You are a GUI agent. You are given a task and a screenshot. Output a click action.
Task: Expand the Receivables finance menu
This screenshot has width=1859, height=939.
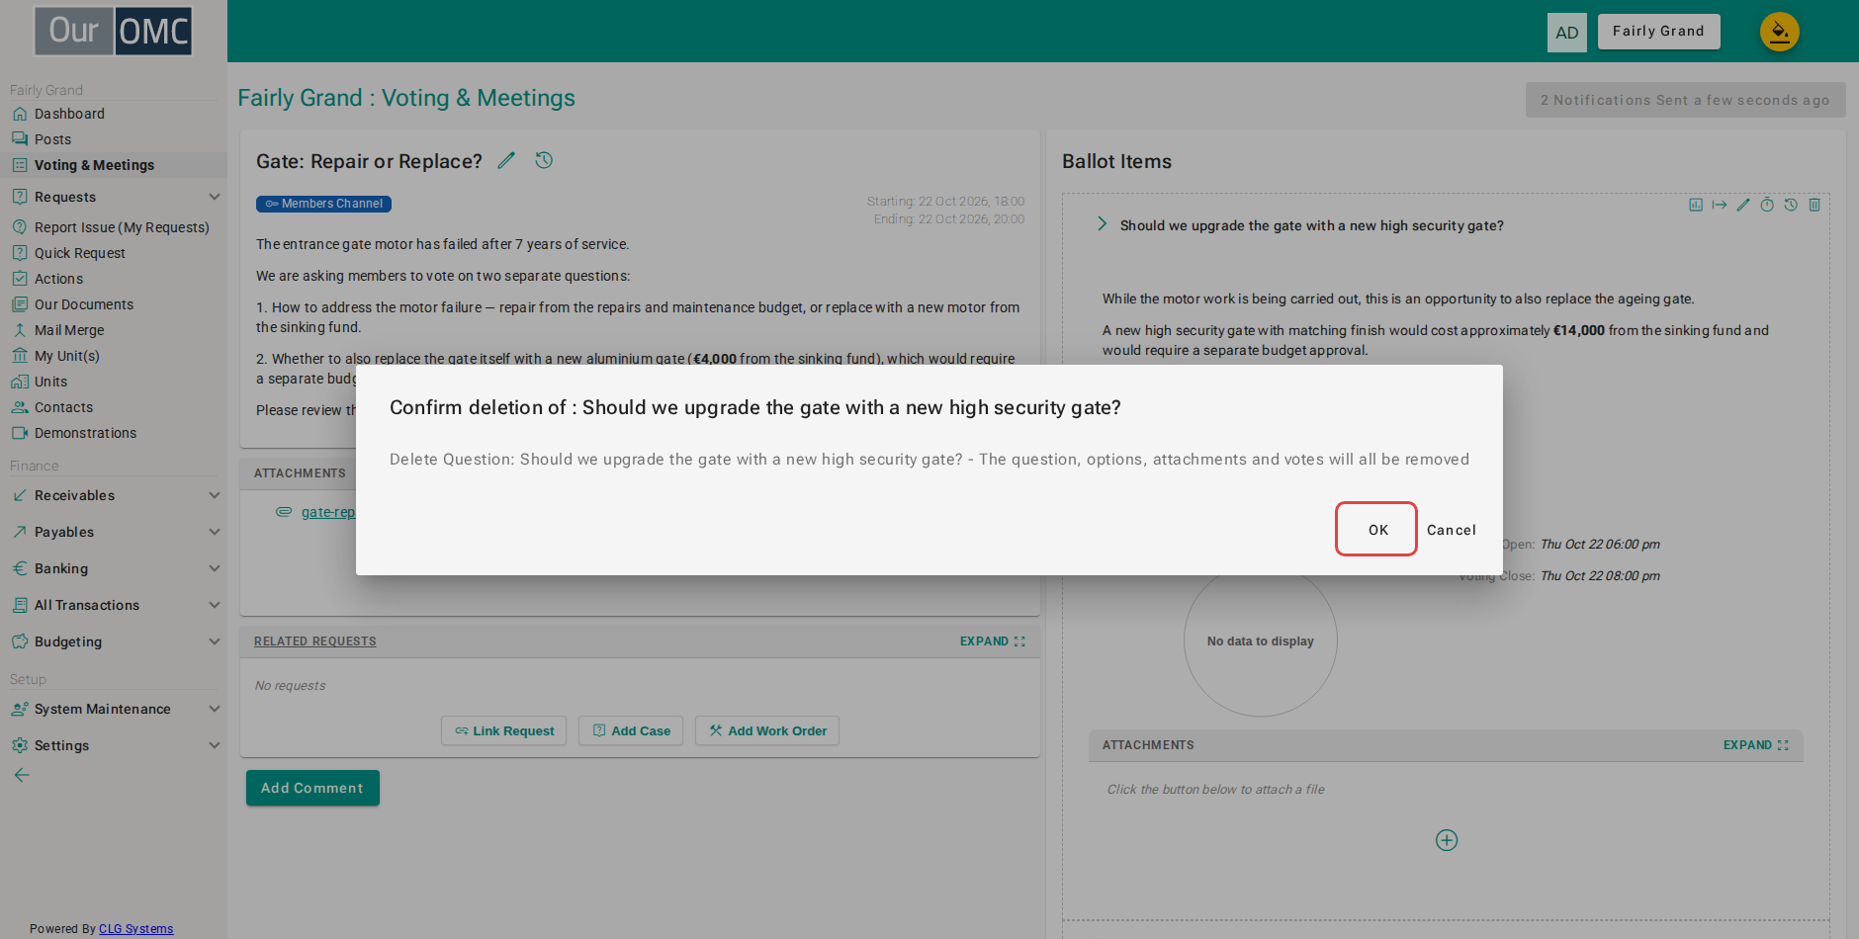[114, 495]
